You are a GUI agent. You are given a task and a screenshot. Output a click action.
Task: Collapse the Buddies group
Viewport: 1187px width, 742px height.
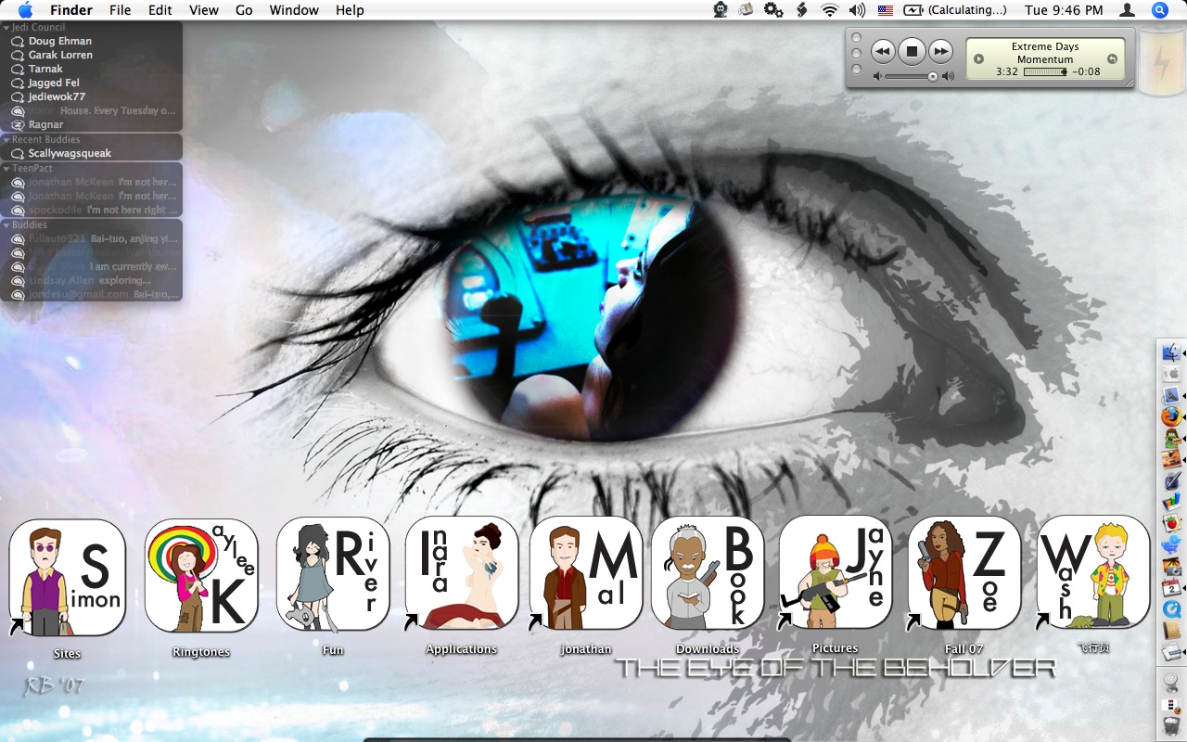pyautogui.click(x=6, y=225)
